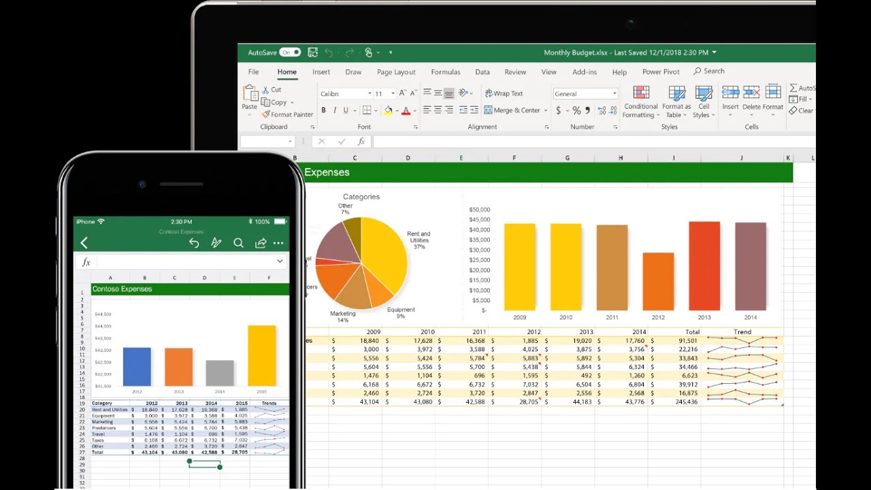Click the Increase Indent icon
Viewport: 871px width, 490px height.
click(473, 110)
